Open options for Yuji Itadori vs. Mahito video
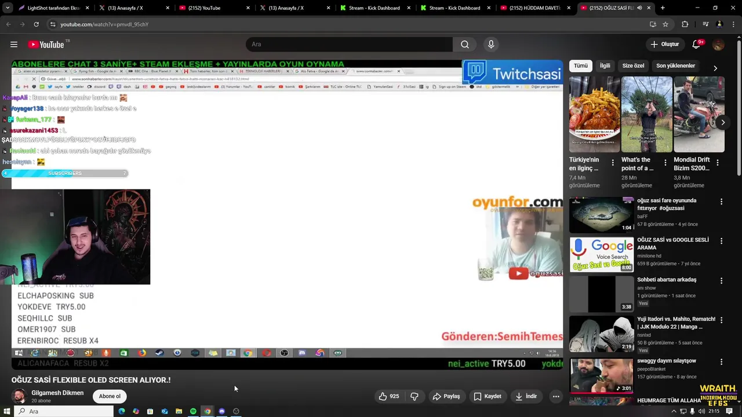 721,320
